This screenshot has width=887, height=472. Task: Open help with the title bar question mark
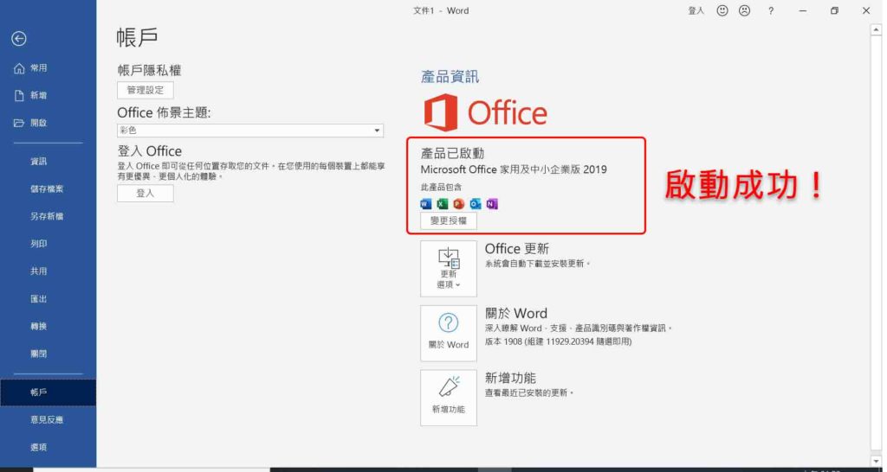770,10
